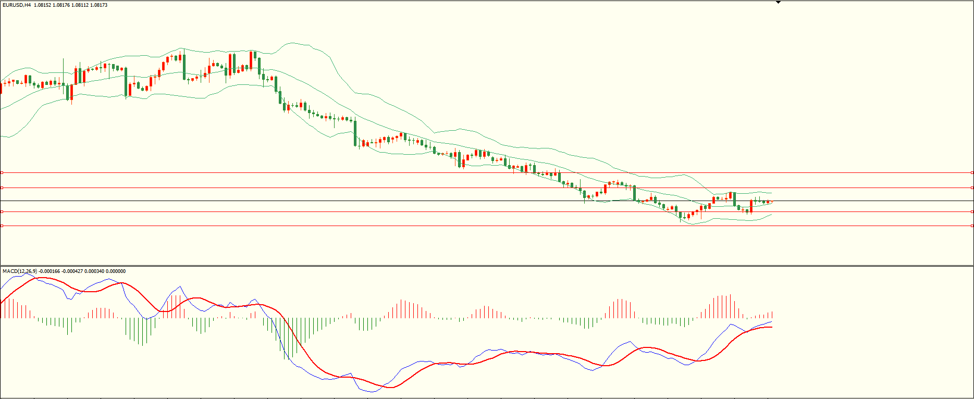974x399 pixels.
Task: Click the EURUSD,H4 chart title text
Action: point(17,5)
